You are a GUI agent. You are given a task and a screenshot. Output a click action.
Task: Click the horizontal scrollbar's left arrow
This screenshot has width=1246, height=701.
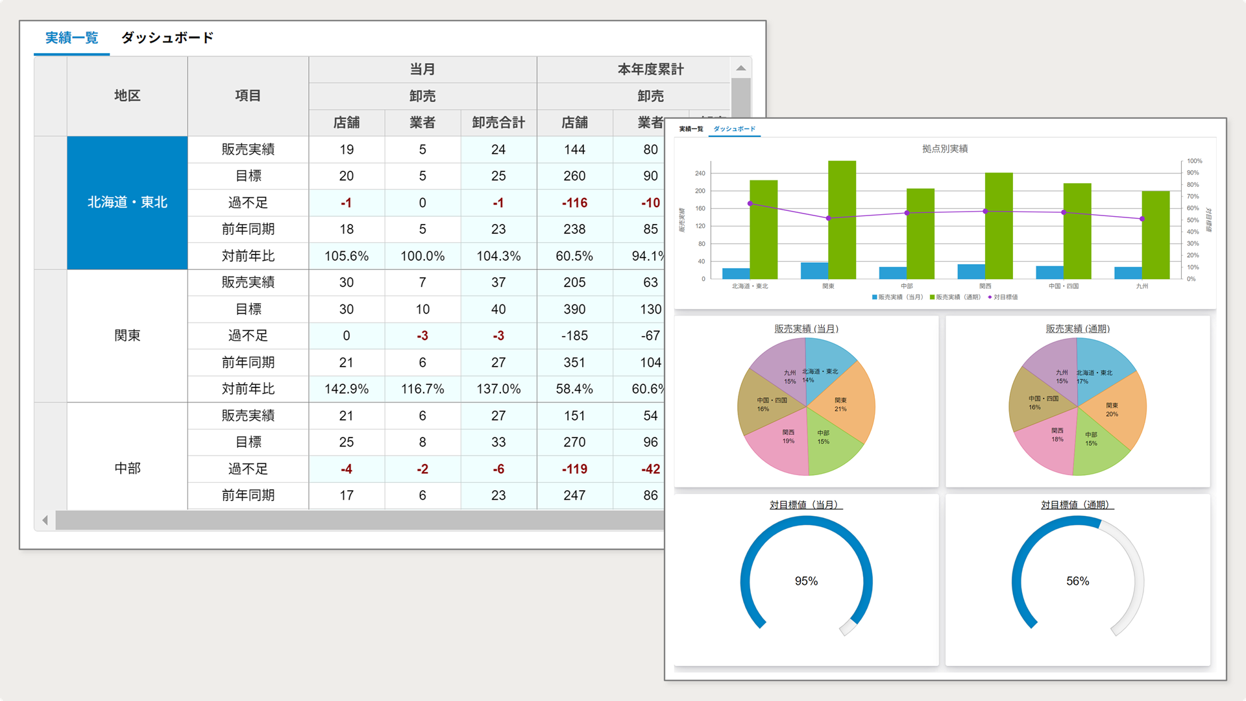[x=45, y=520]
